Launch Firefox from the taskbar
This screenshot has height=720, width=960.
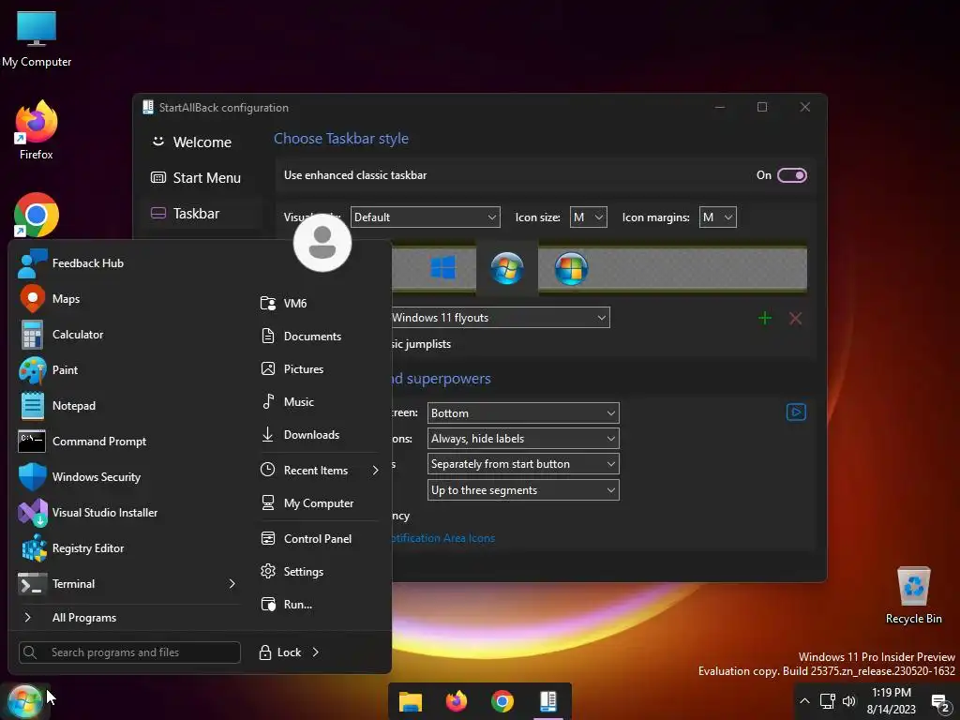coord(457,701)
